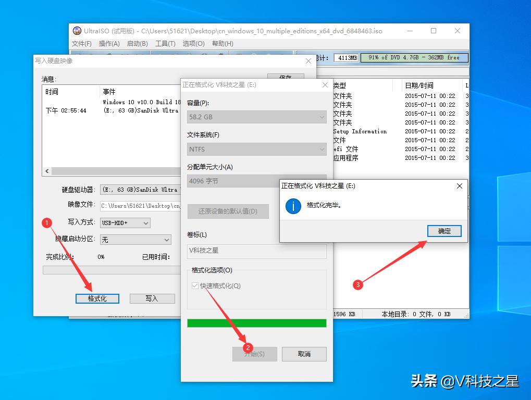
Task: Click the 写入 button
Action: (x=152, y=298)
